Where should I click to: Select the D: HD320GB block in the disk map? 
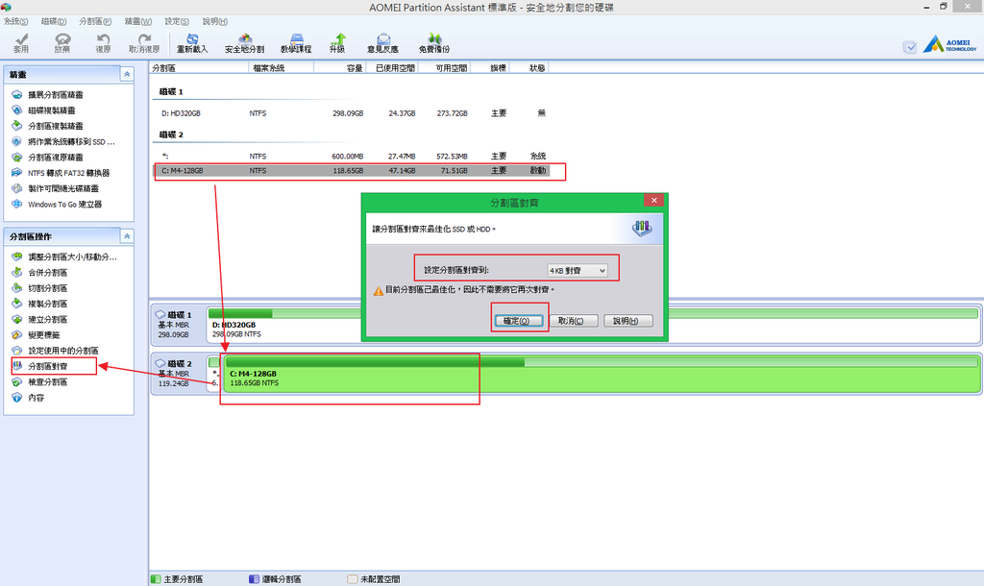594,325
